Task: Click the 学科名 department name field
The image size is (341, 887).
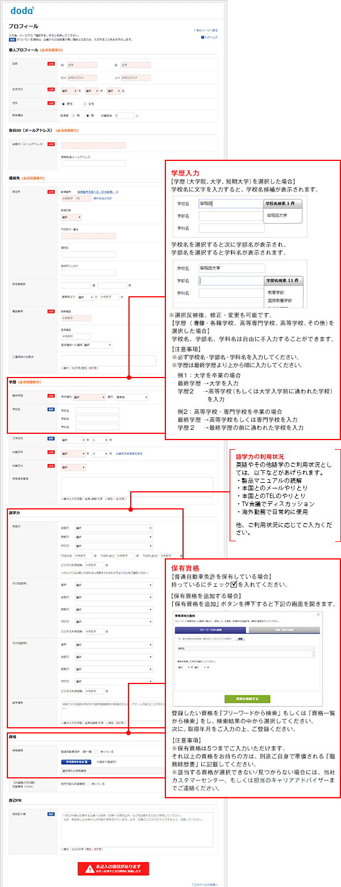Action: (x=97, y=428)
